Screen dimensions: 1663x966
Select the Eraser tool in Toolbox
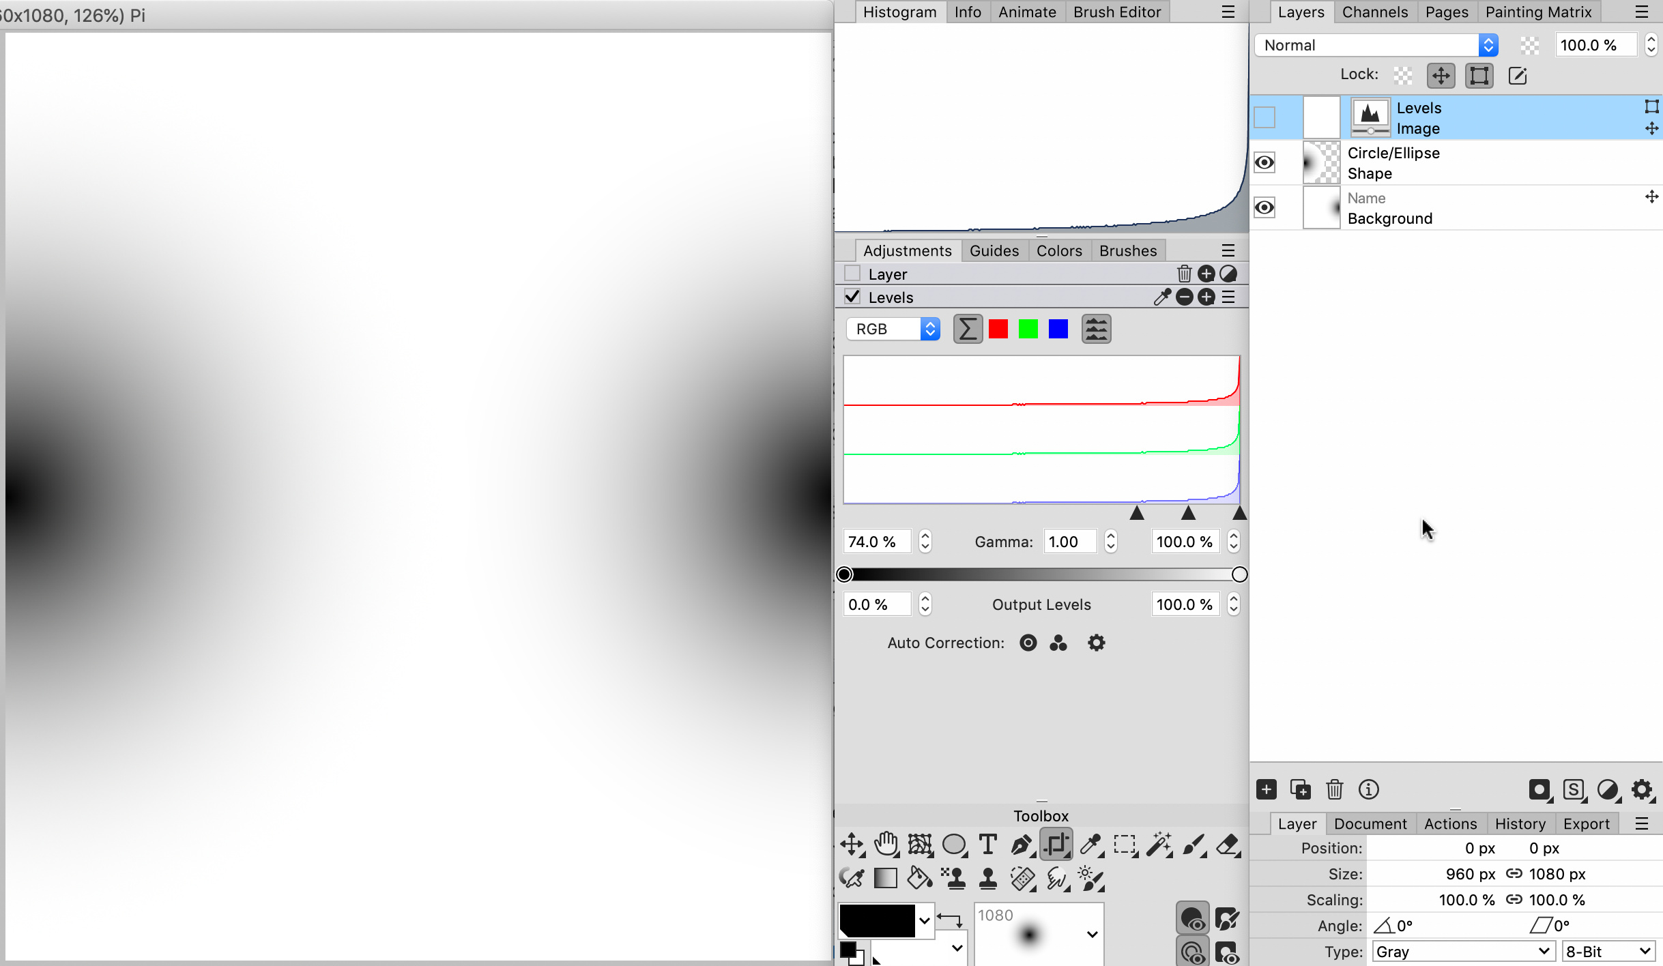click(1228, 845)
